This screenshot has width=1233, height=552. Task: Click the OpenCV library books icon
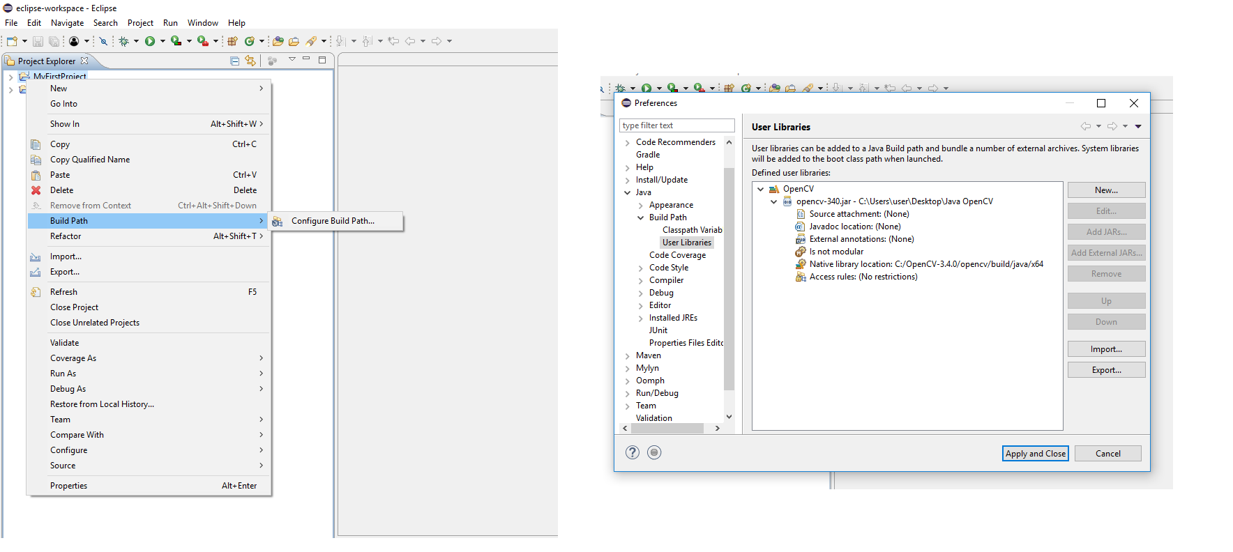(x=774, y=189)
